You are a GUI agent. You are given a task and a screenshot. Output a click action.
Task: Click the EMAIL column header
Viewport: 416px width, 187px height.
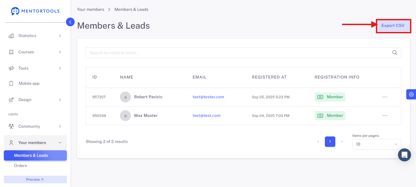pyautogui.click(x=199, y=77)
